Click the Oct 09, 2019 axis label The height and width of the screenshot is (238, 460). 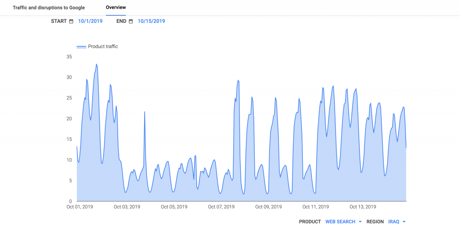pos(269,207)
